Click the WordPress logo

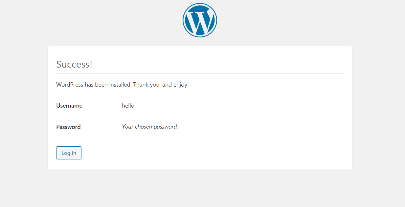(x=200, y=20)
